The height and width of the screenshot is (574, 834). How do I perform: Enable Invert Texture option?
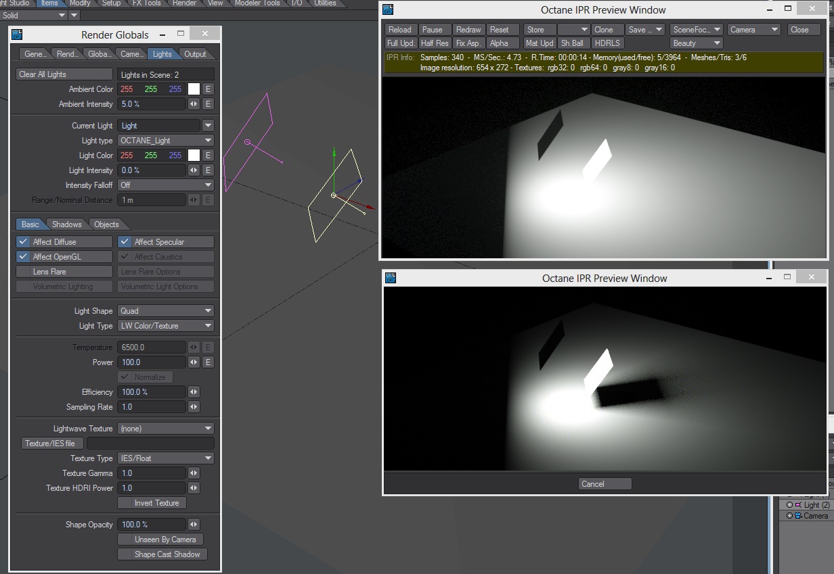coord(152,503)
